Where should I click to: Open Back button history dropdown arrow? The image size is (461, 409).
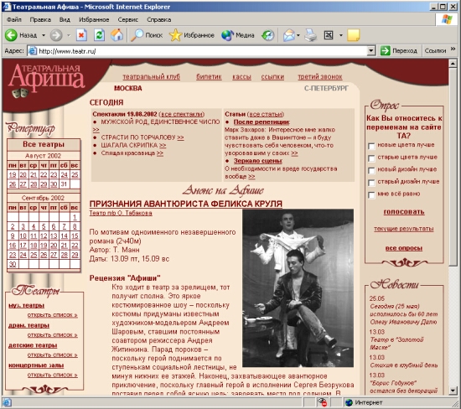coord(44,35)
